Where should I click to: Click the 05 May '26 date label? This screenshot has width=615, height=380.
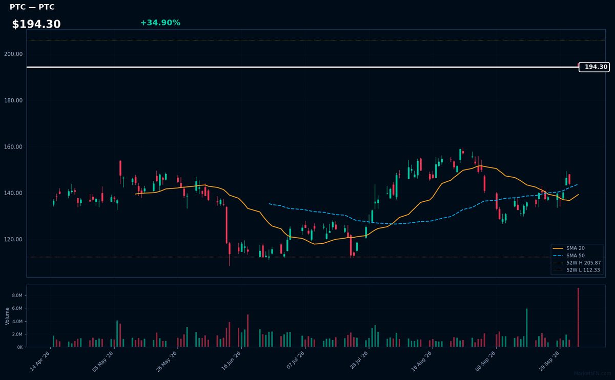[104, 361]
